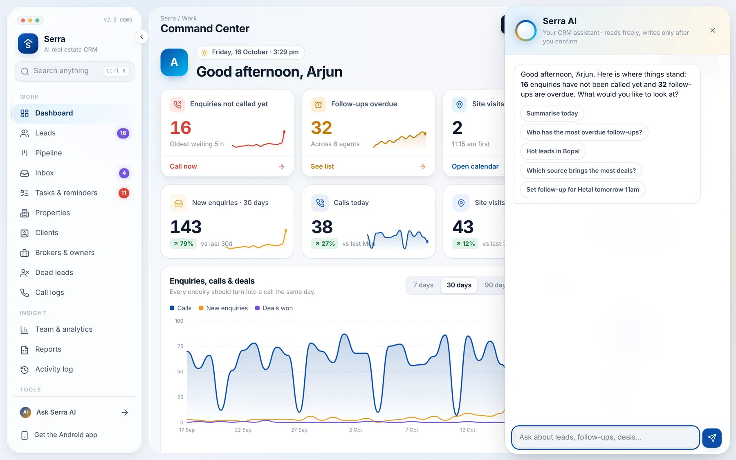Click the Pipeline columns icon
Screen dimensions: 736x460
coord(25,153)
